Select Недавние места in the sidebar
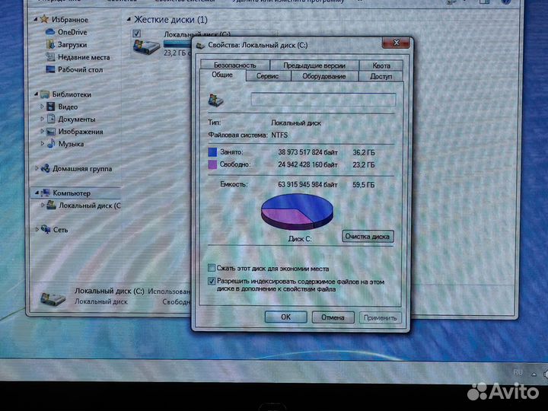This screenshot has width=548, height=411. pyautogui.click(x=84, y=57)
